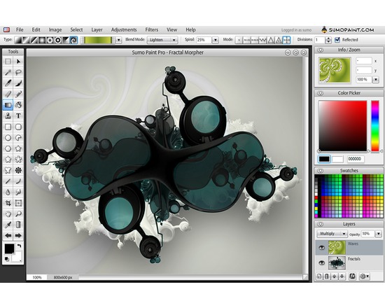Select the Blur drop tool
This screenshot has height=308, width=385.
8,192
